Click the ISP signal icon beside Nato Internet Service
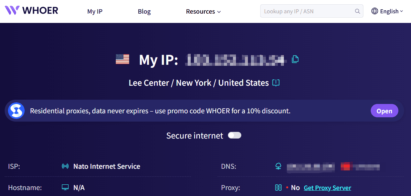The height and width of the screenshot is (196, 411). [x=65, y=166]
